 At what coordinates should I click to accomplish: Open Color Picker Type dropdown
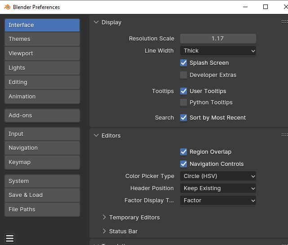pyautogui.click(x=218, y=176)
